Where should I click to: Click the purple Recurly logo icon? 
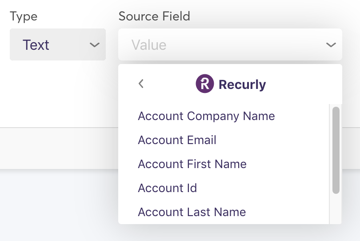[205, 84]
